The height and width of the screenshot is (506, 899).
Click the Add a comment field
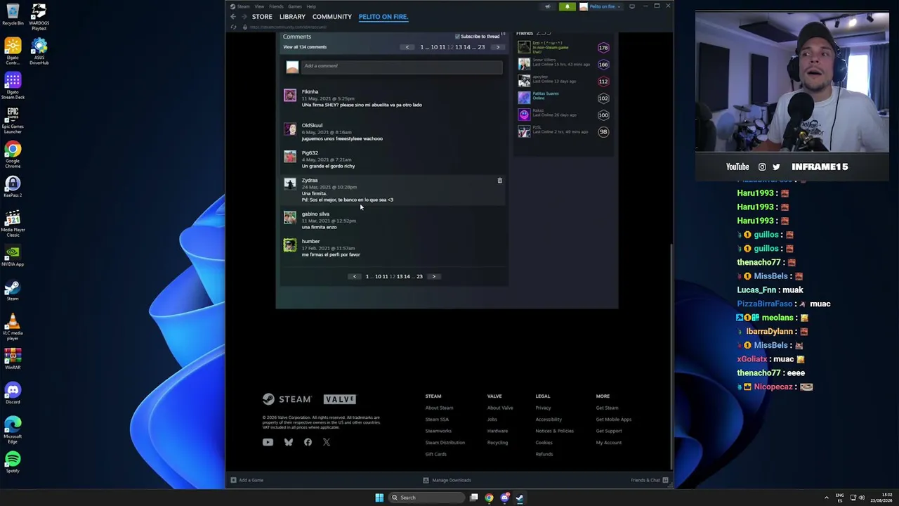pos(402,66)
